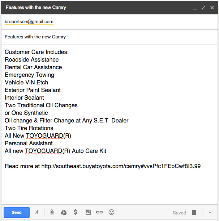219x221 pixels.
Task: Send the Camry features email
Action: 17,212
